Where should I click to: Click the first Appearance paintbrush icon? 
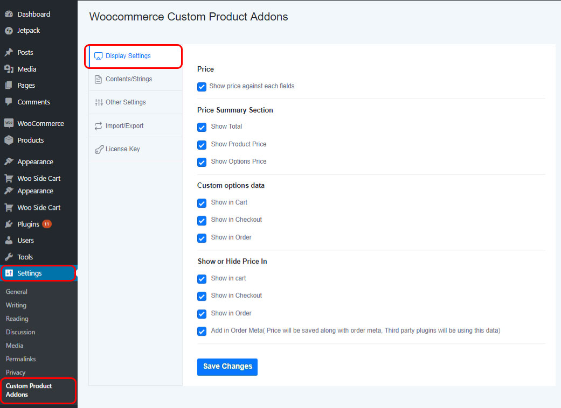pos(9,162)
